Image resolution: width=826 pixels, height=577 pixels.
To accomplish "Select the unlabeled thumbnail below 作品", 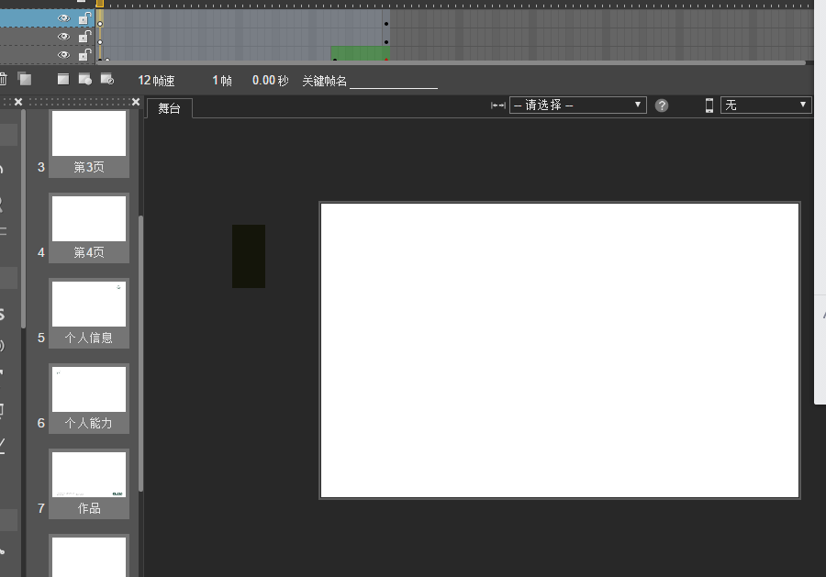I will [89, 556].
